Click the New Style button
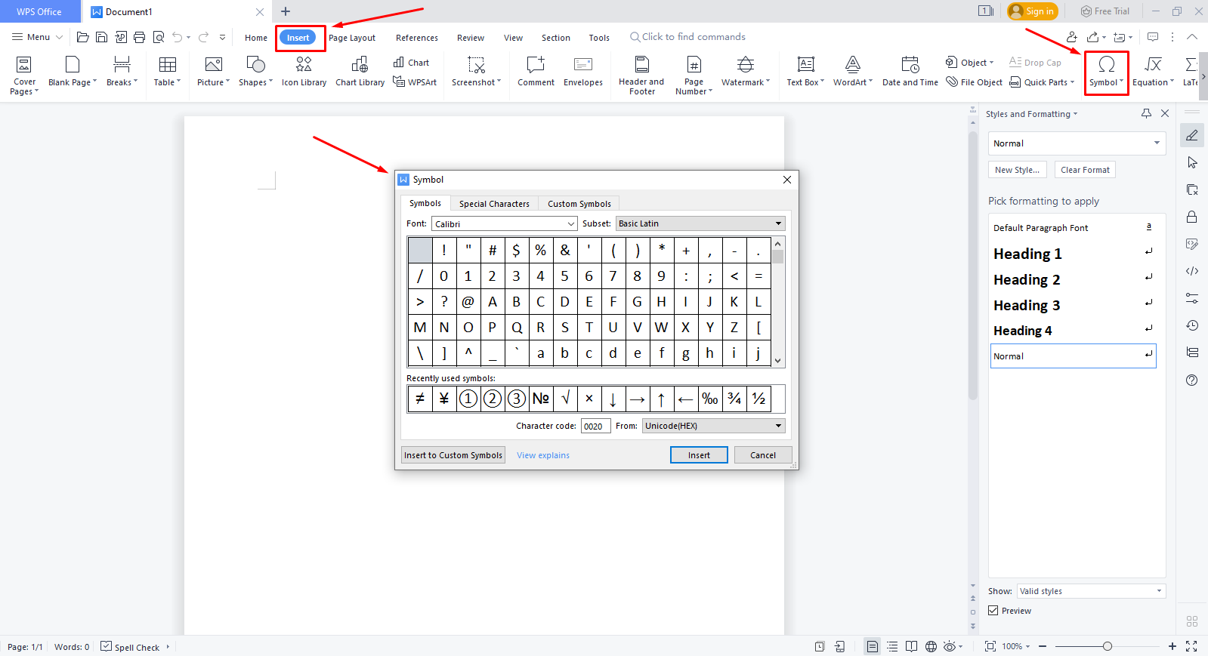Viewport: 1208px width, 656px height. (1017, 170)
